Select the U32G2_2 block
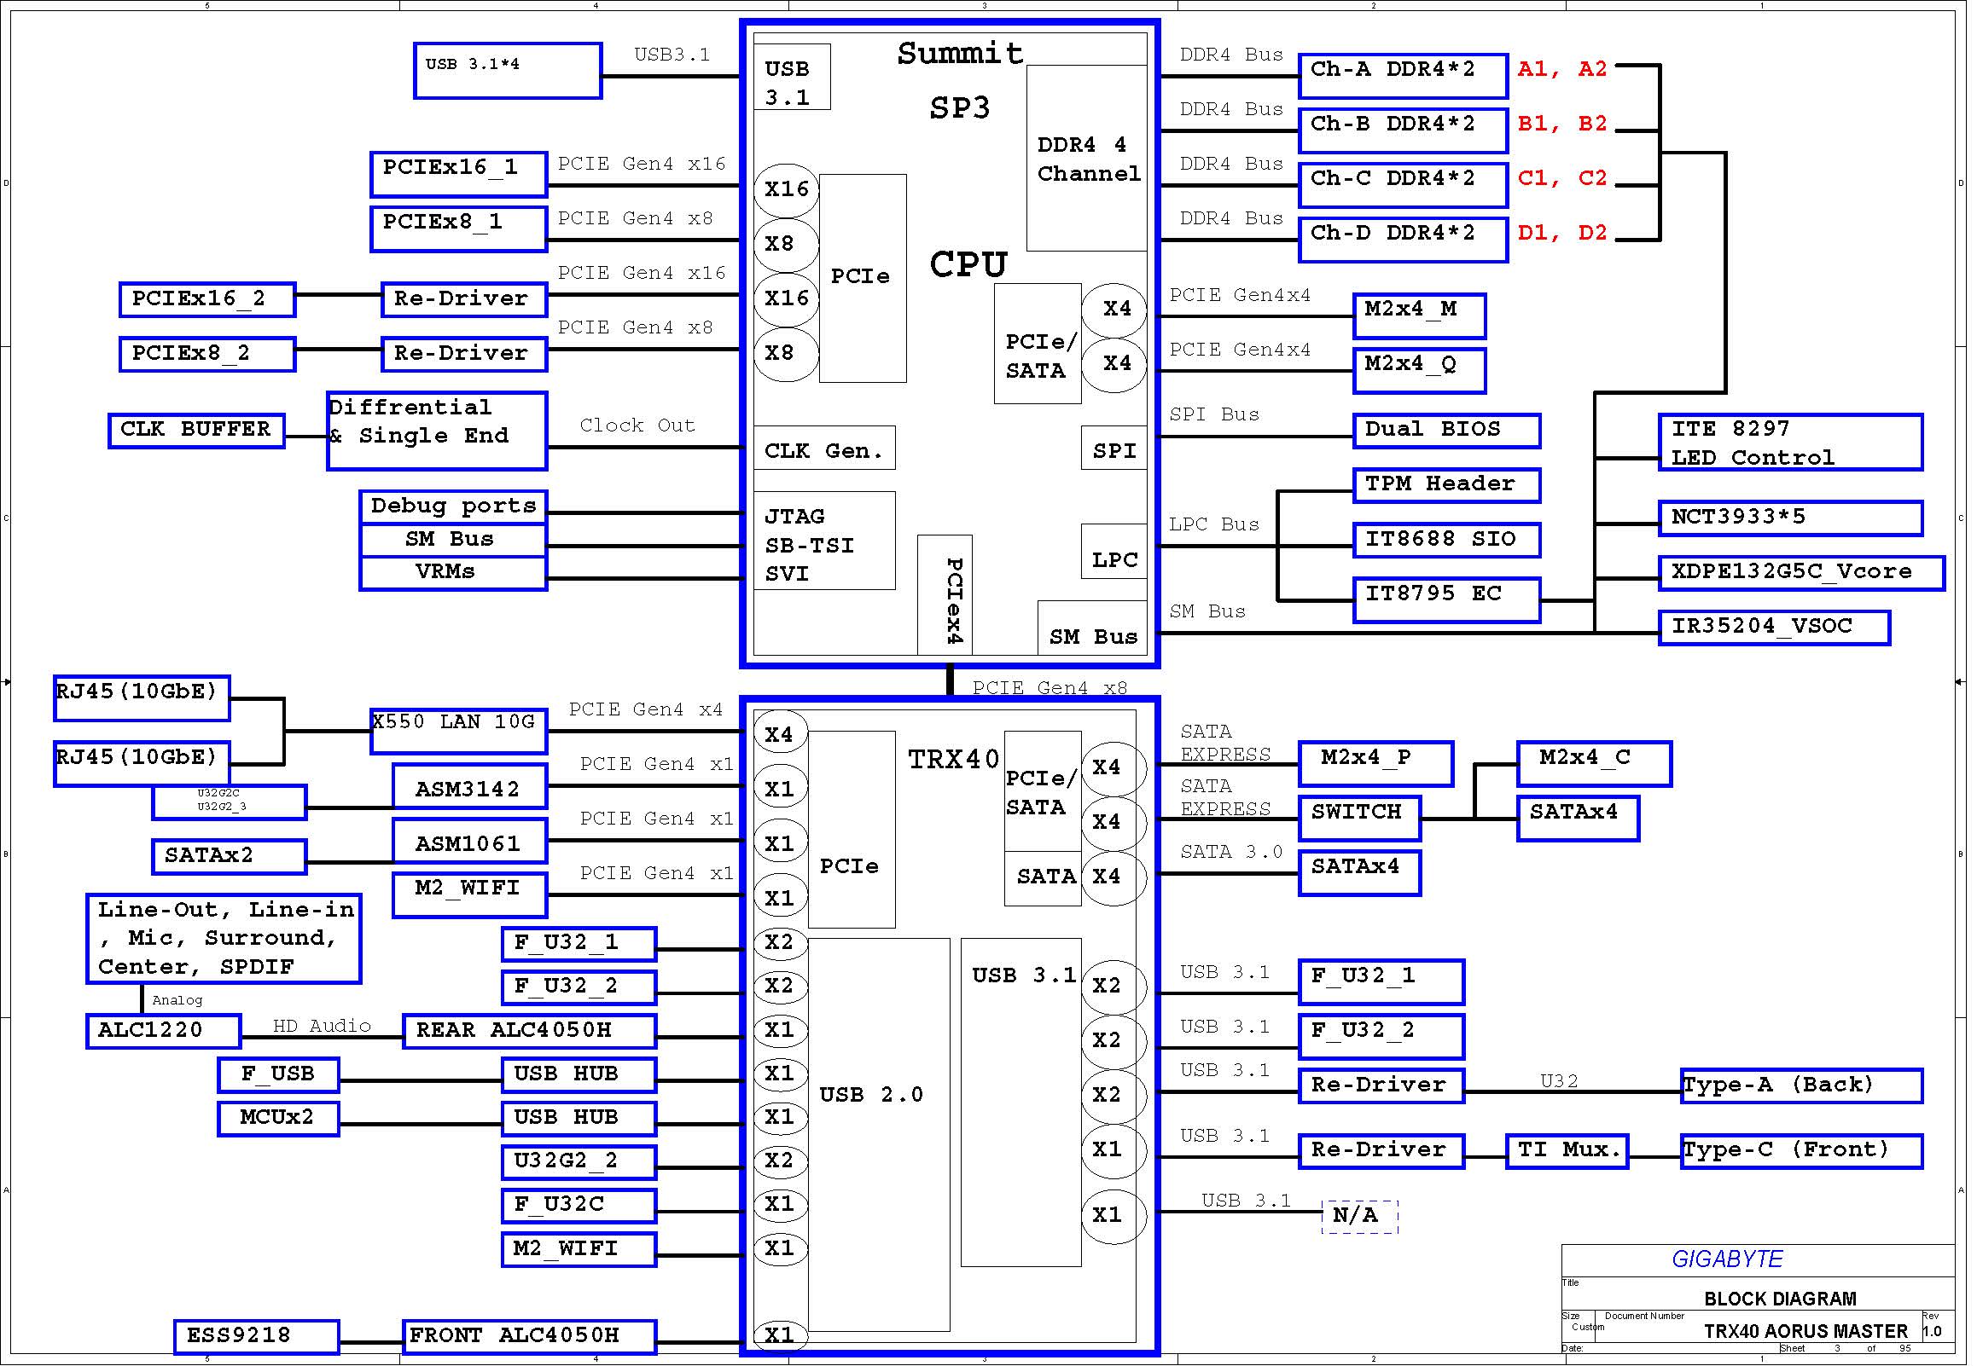The image size is (1977, 1366). click(x=579, y=1162)
